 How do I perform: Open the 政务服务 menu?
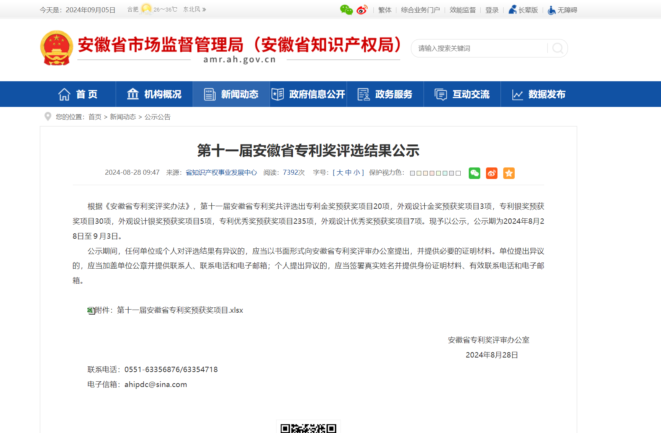pos(385,94)
